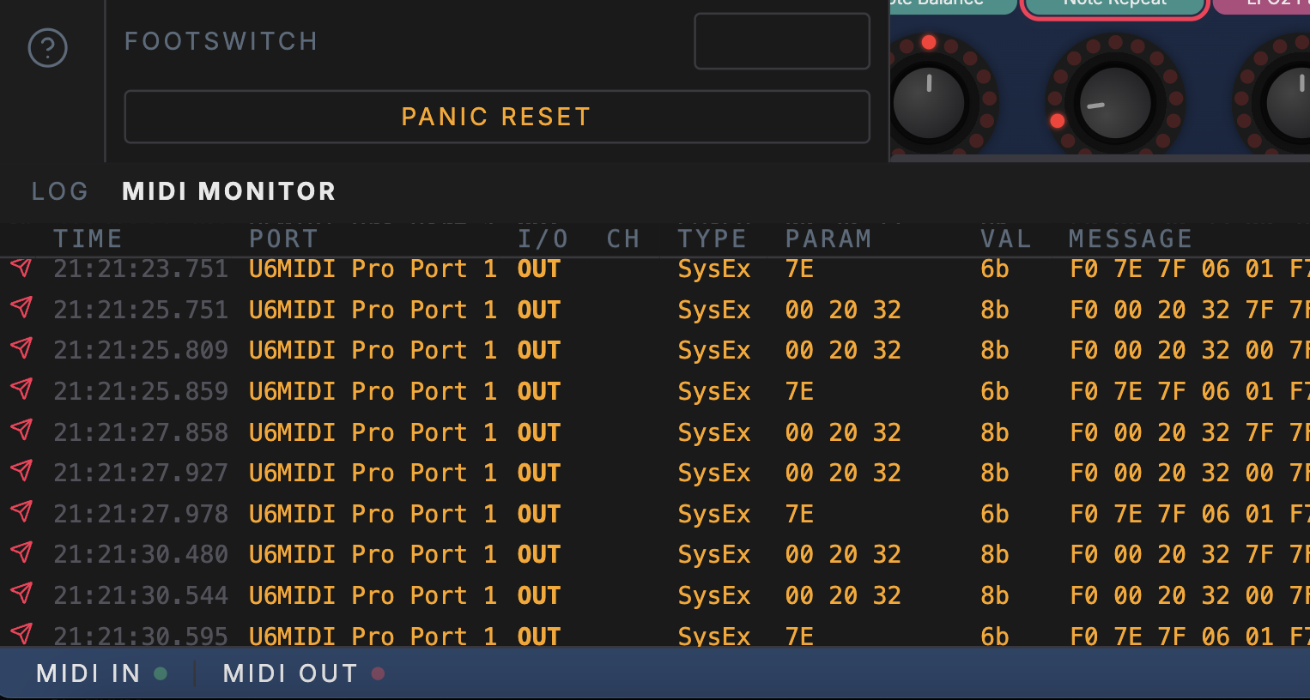Click timestamp 21:21:23.751
1310x700 pixels.
coord(141,269)
